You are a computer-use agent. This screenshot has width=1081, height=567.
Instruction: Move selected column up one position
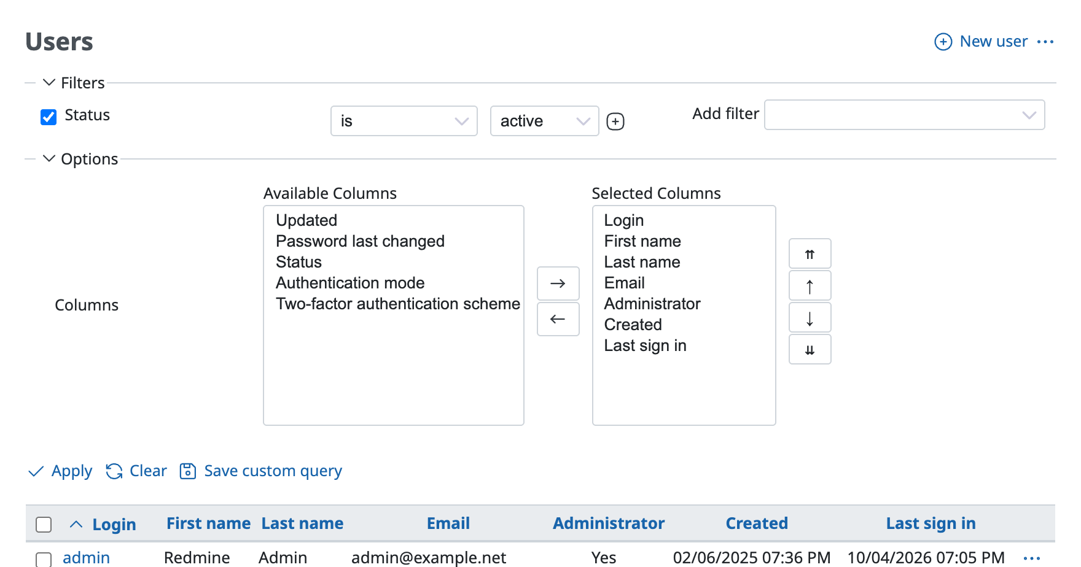click(x=810, y=286)
